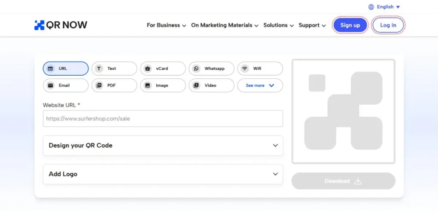Viewport: 438px width, 219px height.
Task: Open the English language dropdown
Action: (388, 7)
